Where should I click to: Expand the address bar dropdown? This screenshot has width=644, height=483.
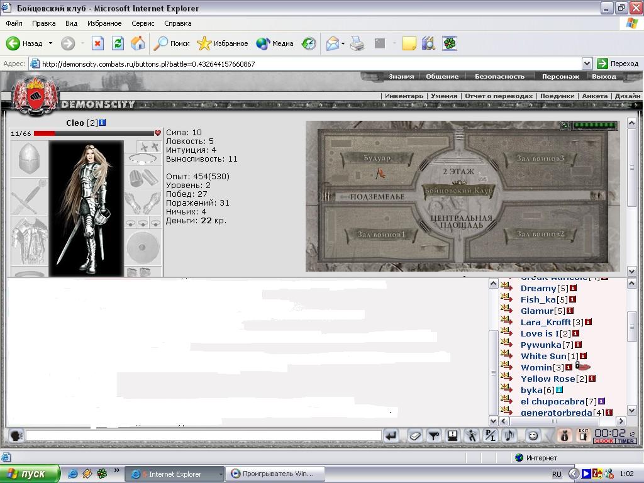[x=587, y=64]
